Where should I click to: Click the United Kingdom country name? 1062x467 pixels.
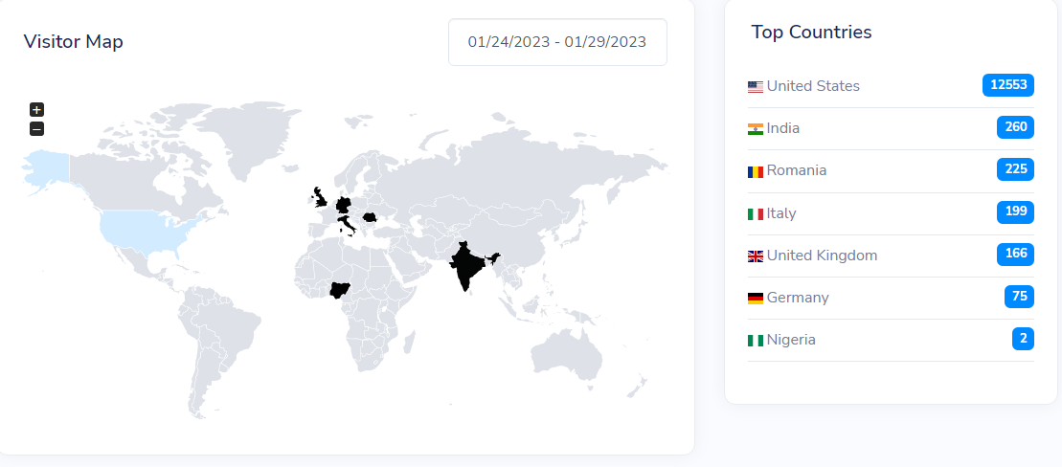coord(822,256)
